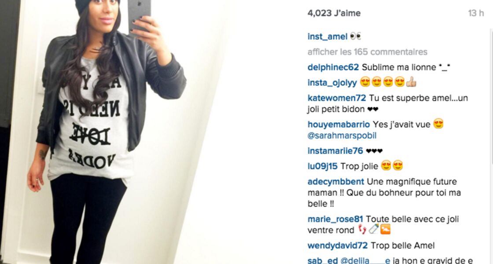Screen dimensions: 493x264
Task: Go to the lu09j15 profile
Action: click(323, 166)
